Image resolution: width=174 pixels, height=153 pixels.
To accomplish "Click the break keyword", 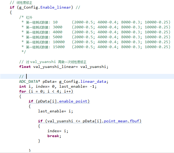I will coord(54,136).
